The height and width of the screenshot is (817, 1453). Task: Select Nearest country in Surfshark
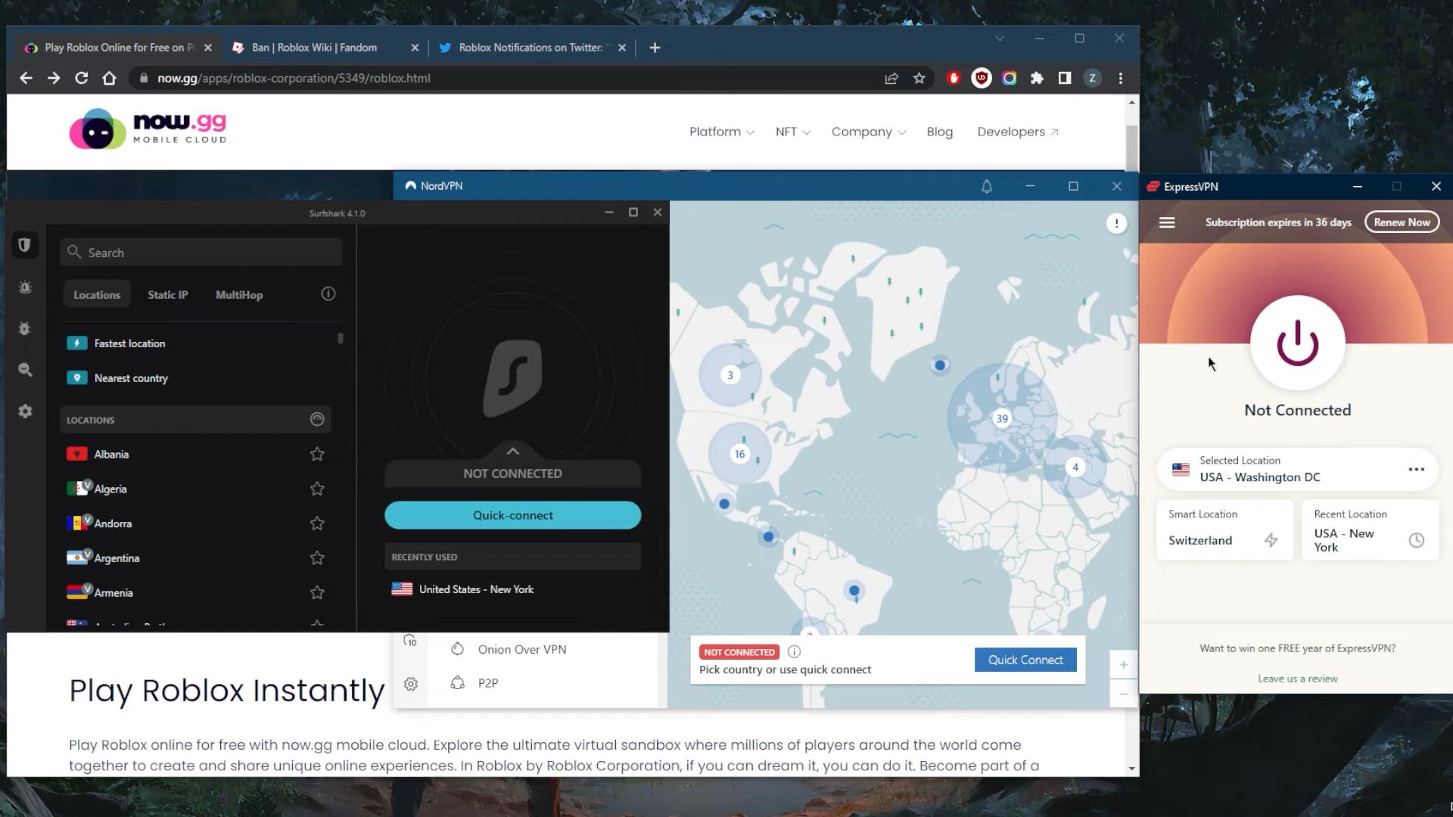click(x=197, y=378)
